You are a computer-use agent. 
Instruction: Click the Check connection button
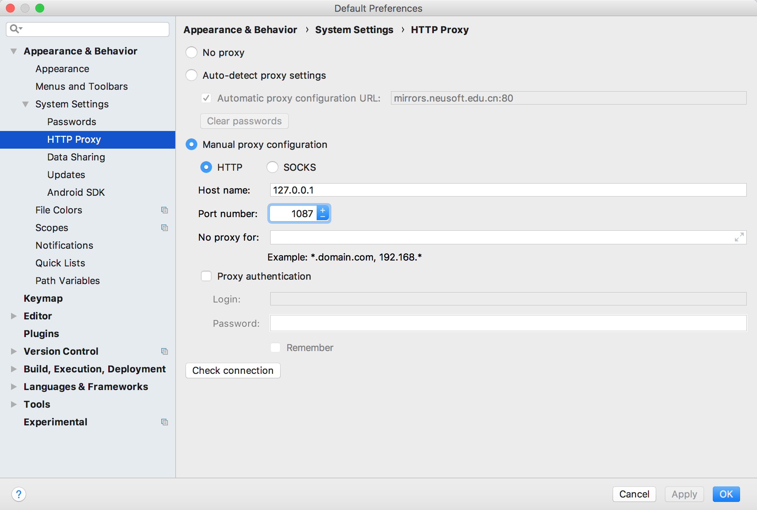(233, 371)
